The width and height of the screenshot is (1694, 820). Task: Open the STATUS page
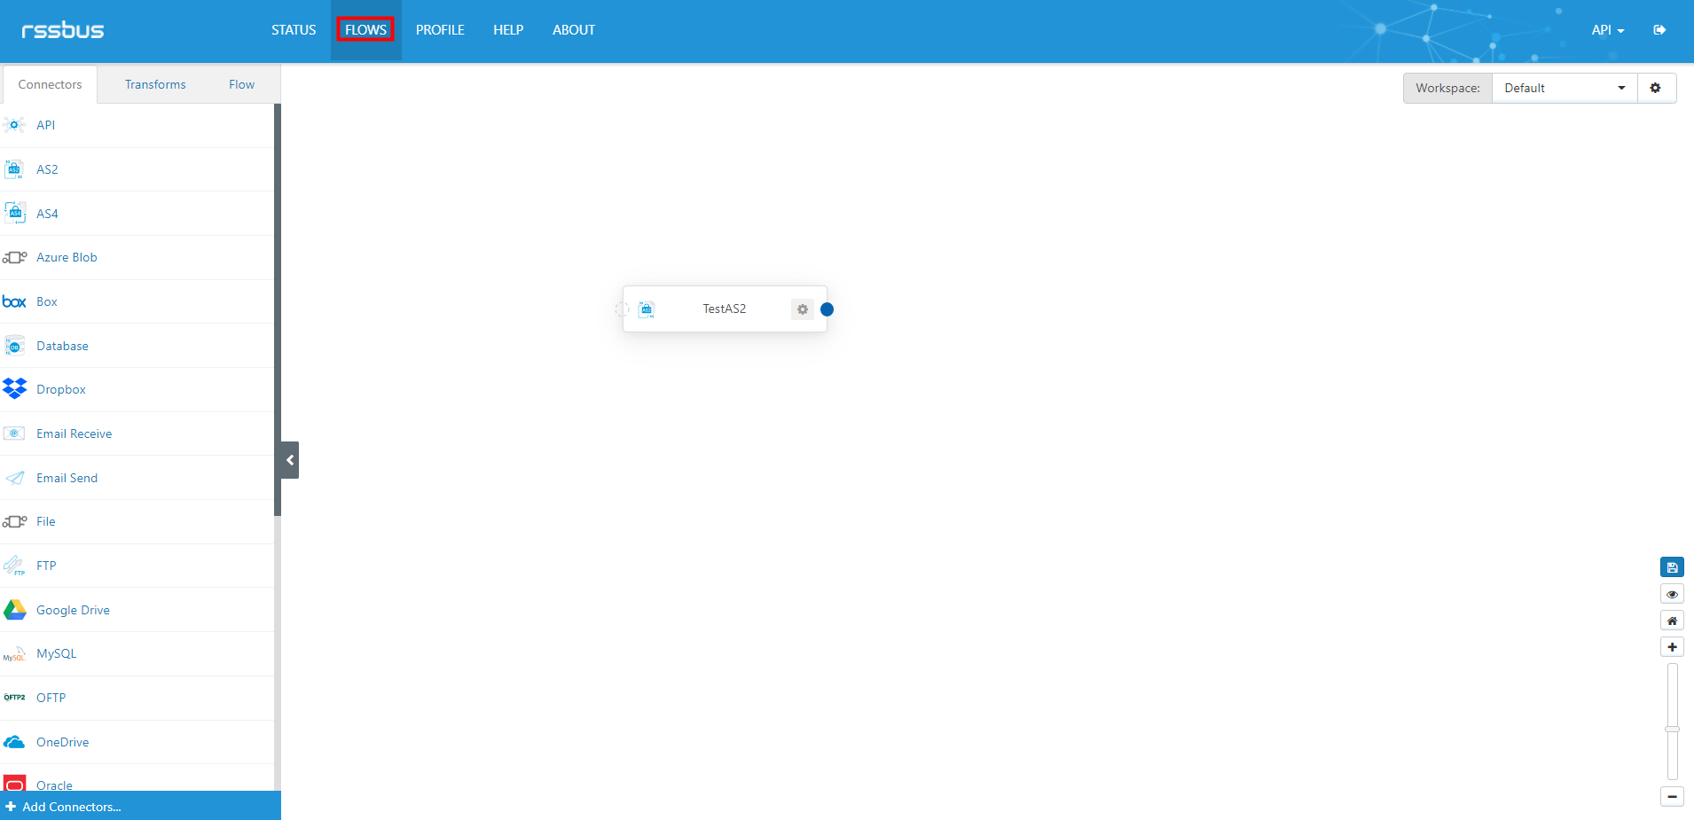(294, 30)
